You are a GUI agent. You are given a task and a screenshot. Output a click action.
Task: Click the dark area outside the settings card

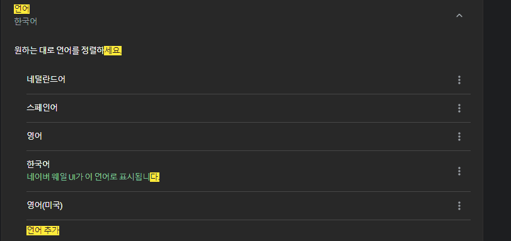[x=497, y=121]
